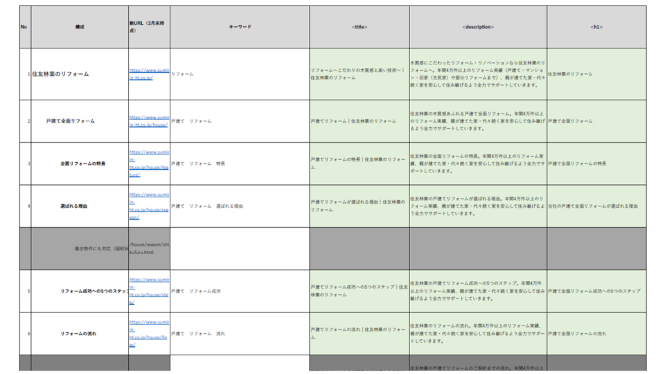Select the keyword cell "戸建て リフォーム 特長"
665x374 pixels.
(x=240, y=163)
